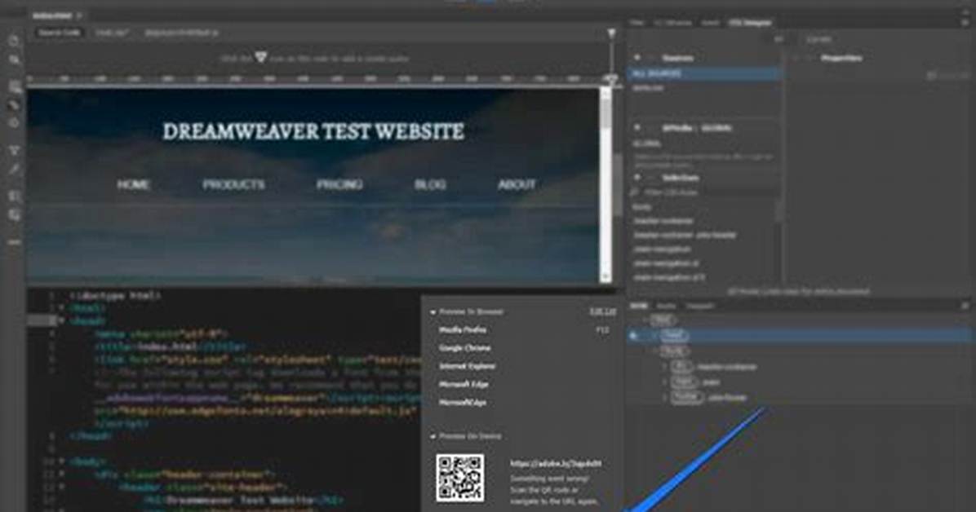The image size is (976, 512).
Task: Preview in Google Chrome
Action: [x=464, y=348]
